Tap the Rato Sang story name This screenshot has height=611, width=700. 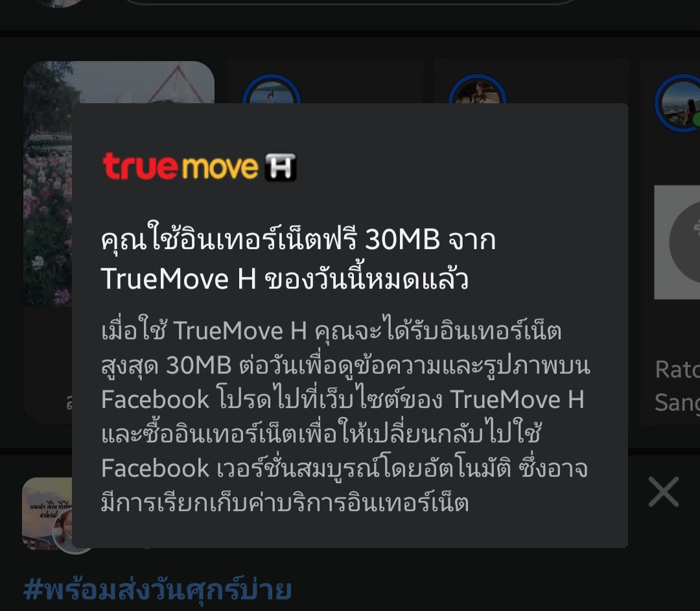[677, 386]
